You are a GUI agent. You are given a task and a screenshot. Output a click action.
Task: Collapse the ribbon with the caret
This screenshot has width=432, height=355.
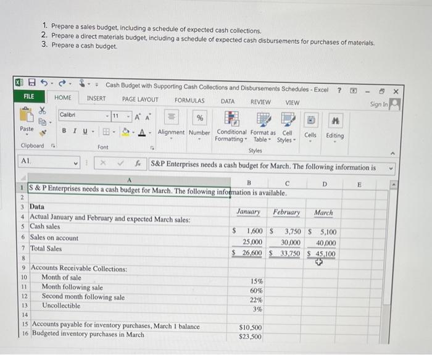point(393,153)
